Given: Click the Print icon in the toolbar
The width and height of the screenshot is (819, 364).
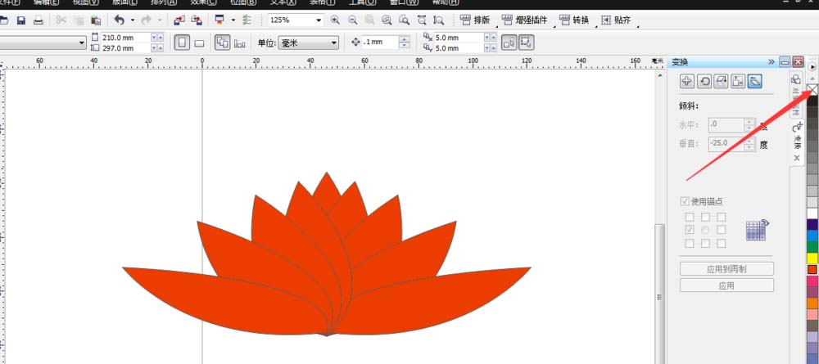Looking at the screenshot, I should 38,20.
